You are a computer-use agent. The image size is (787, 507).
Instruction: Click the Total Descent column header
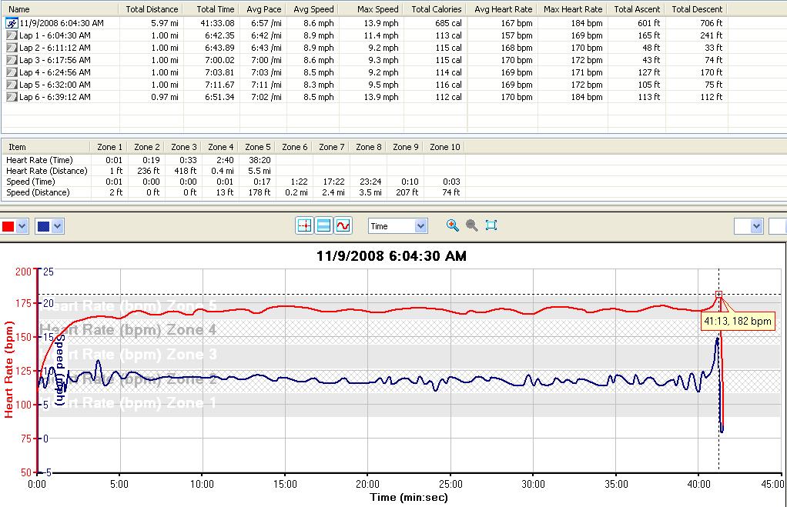click(x=697, y=9)
